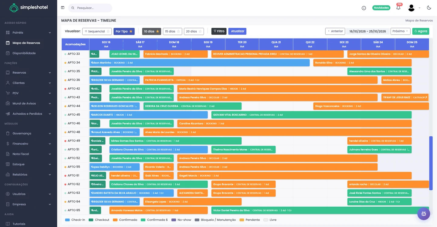Screen dimensions: 437x227
Task: Click the Mural de Avisos icon
Action: pos(8,103)
